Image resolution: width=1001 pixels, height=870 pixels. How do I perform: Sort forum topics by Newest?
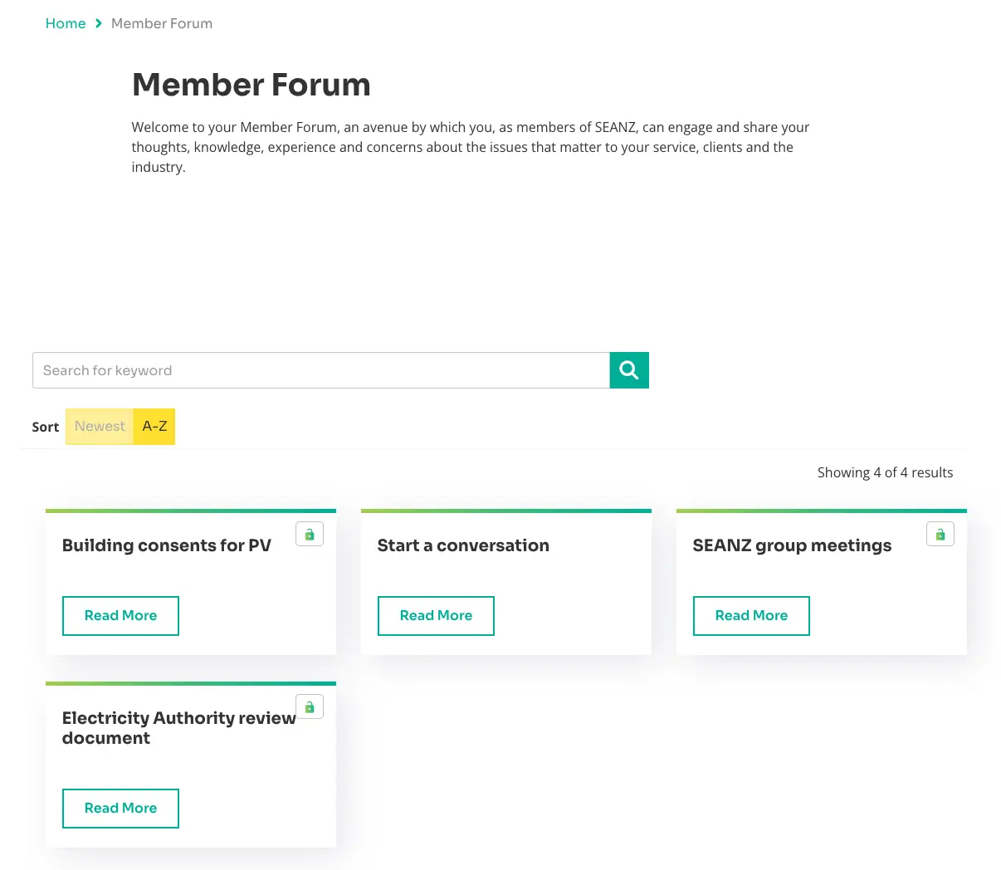tap(100, 427)
